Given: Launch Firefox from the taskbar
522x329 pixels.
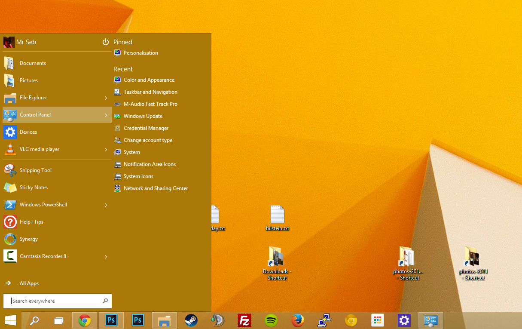Looking at the screenshot, I should click(297, 320).
